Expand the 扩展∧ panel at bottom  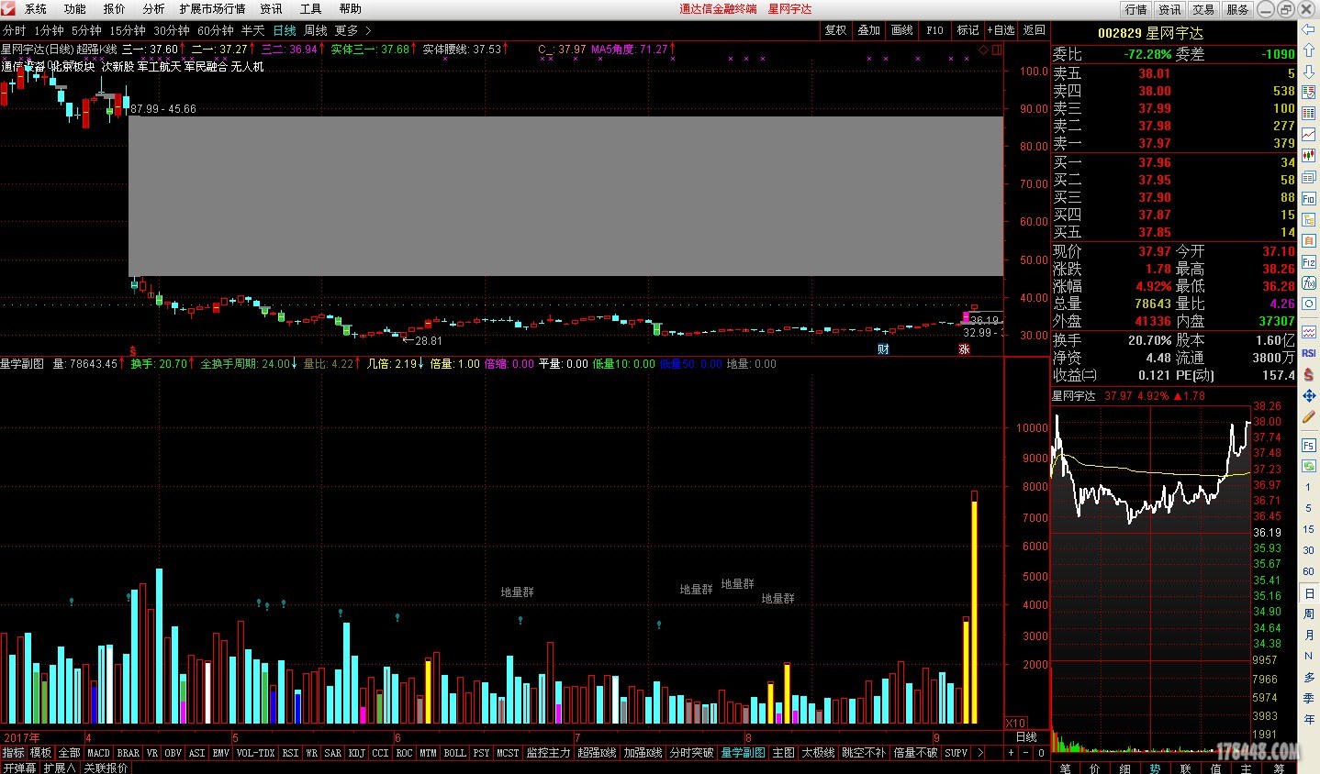60,768
